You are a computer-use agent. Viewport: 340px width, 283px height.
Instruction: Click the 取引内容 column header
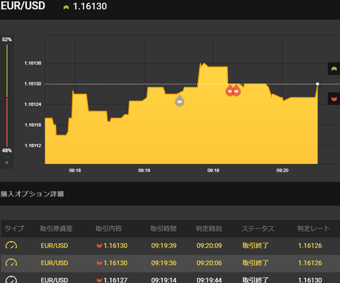click(x=108, y=228)
